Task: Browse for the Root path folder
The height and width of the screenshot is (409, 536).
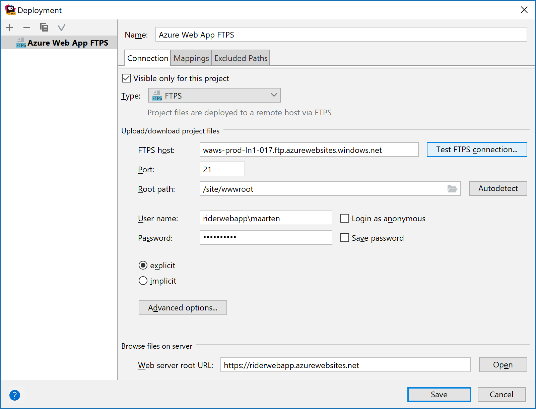Action: (453, 189)
